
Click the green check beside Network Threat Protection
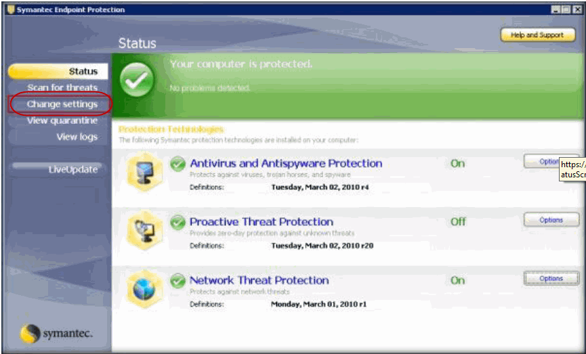[177, 280]
